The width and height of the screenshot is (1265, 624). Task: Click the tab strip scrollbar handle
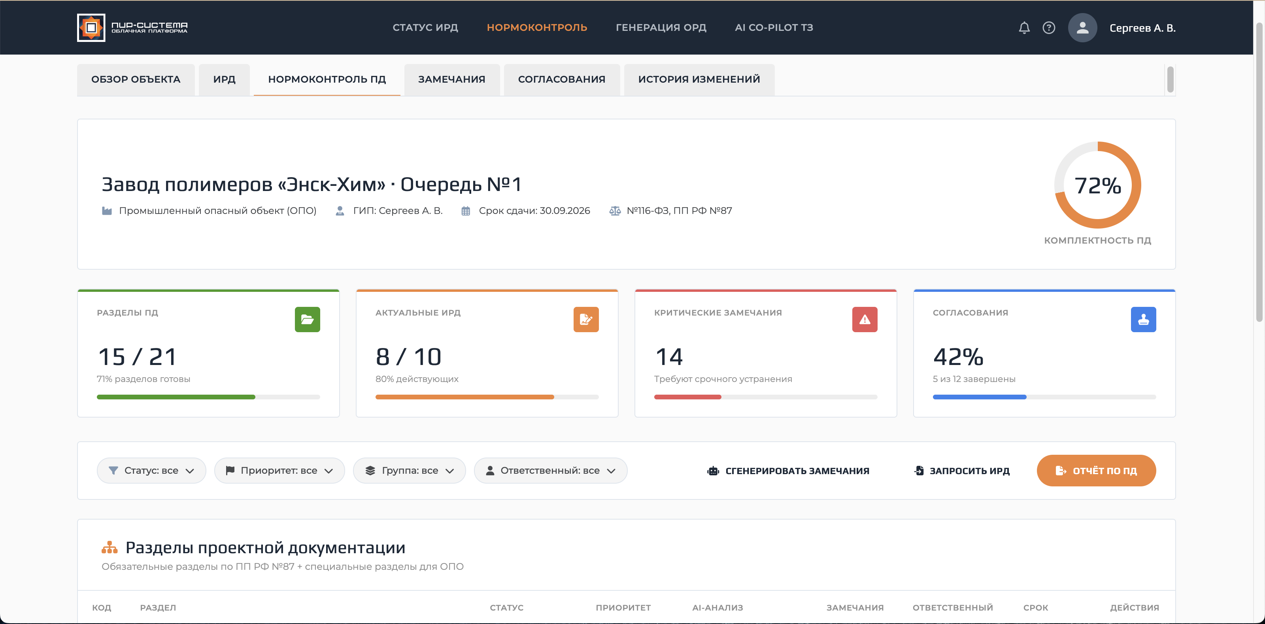tap(1170, 79)
